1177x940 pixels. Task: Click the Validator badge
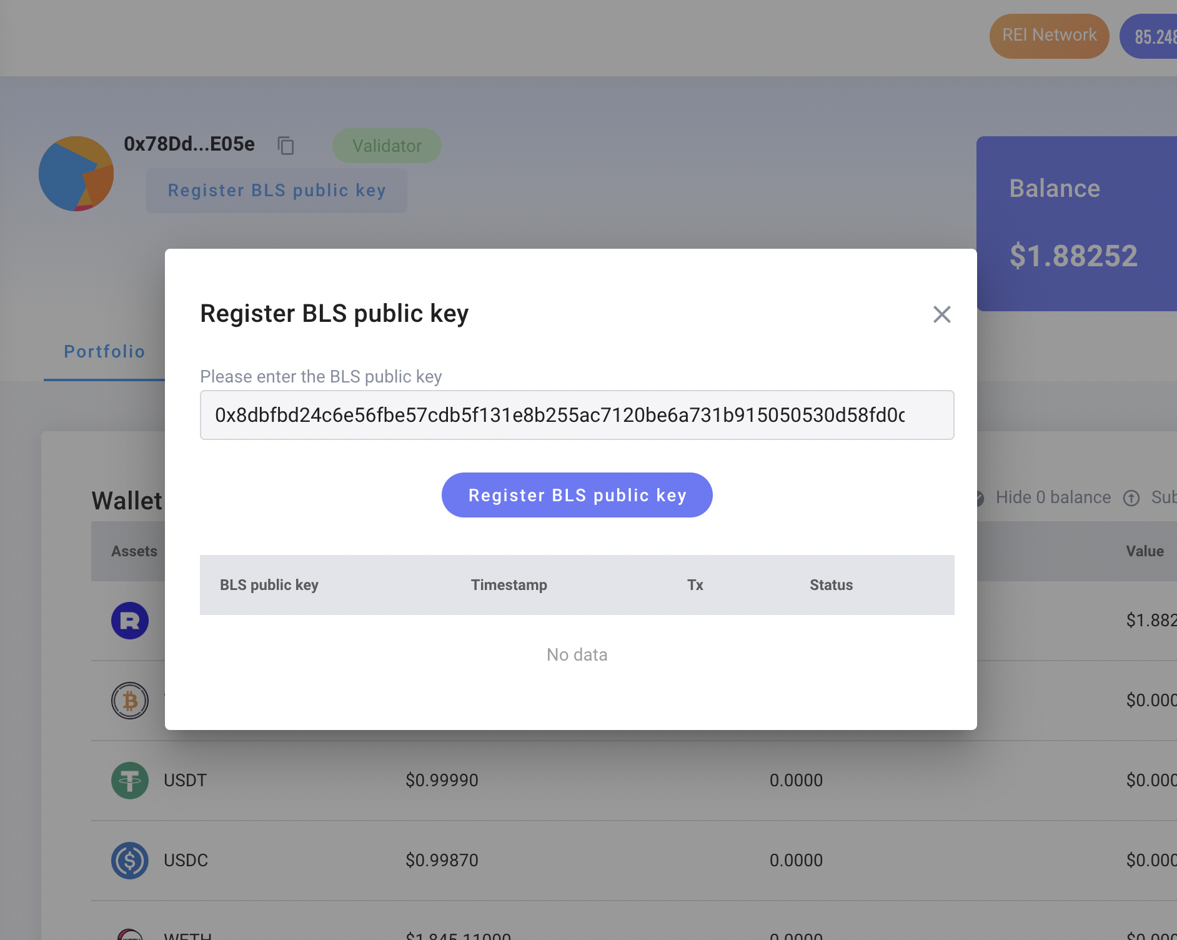[x=387, y=146]
